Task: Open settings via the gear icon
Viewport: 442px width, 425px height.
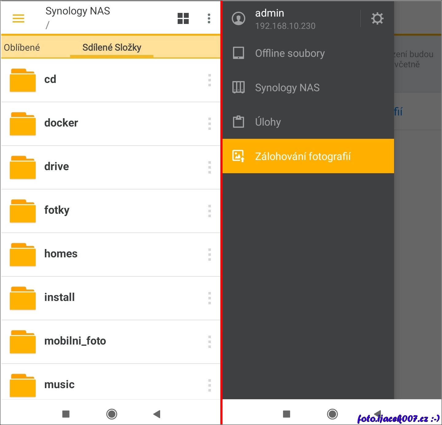Action: [x=377, y=18]
